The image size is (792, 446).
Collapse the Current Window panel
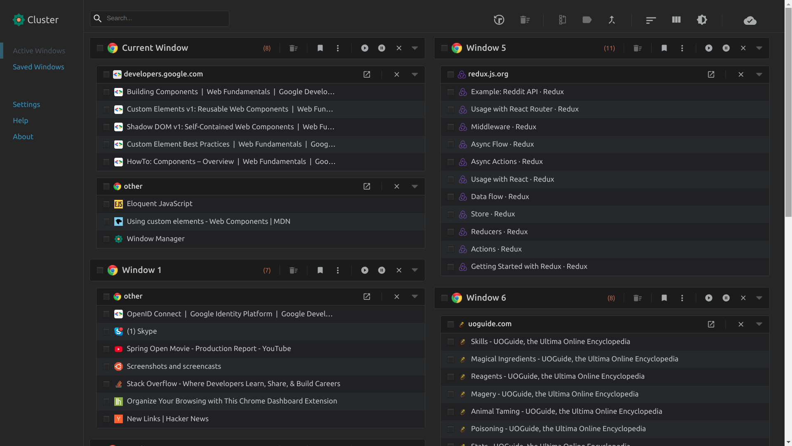[415, 48]
